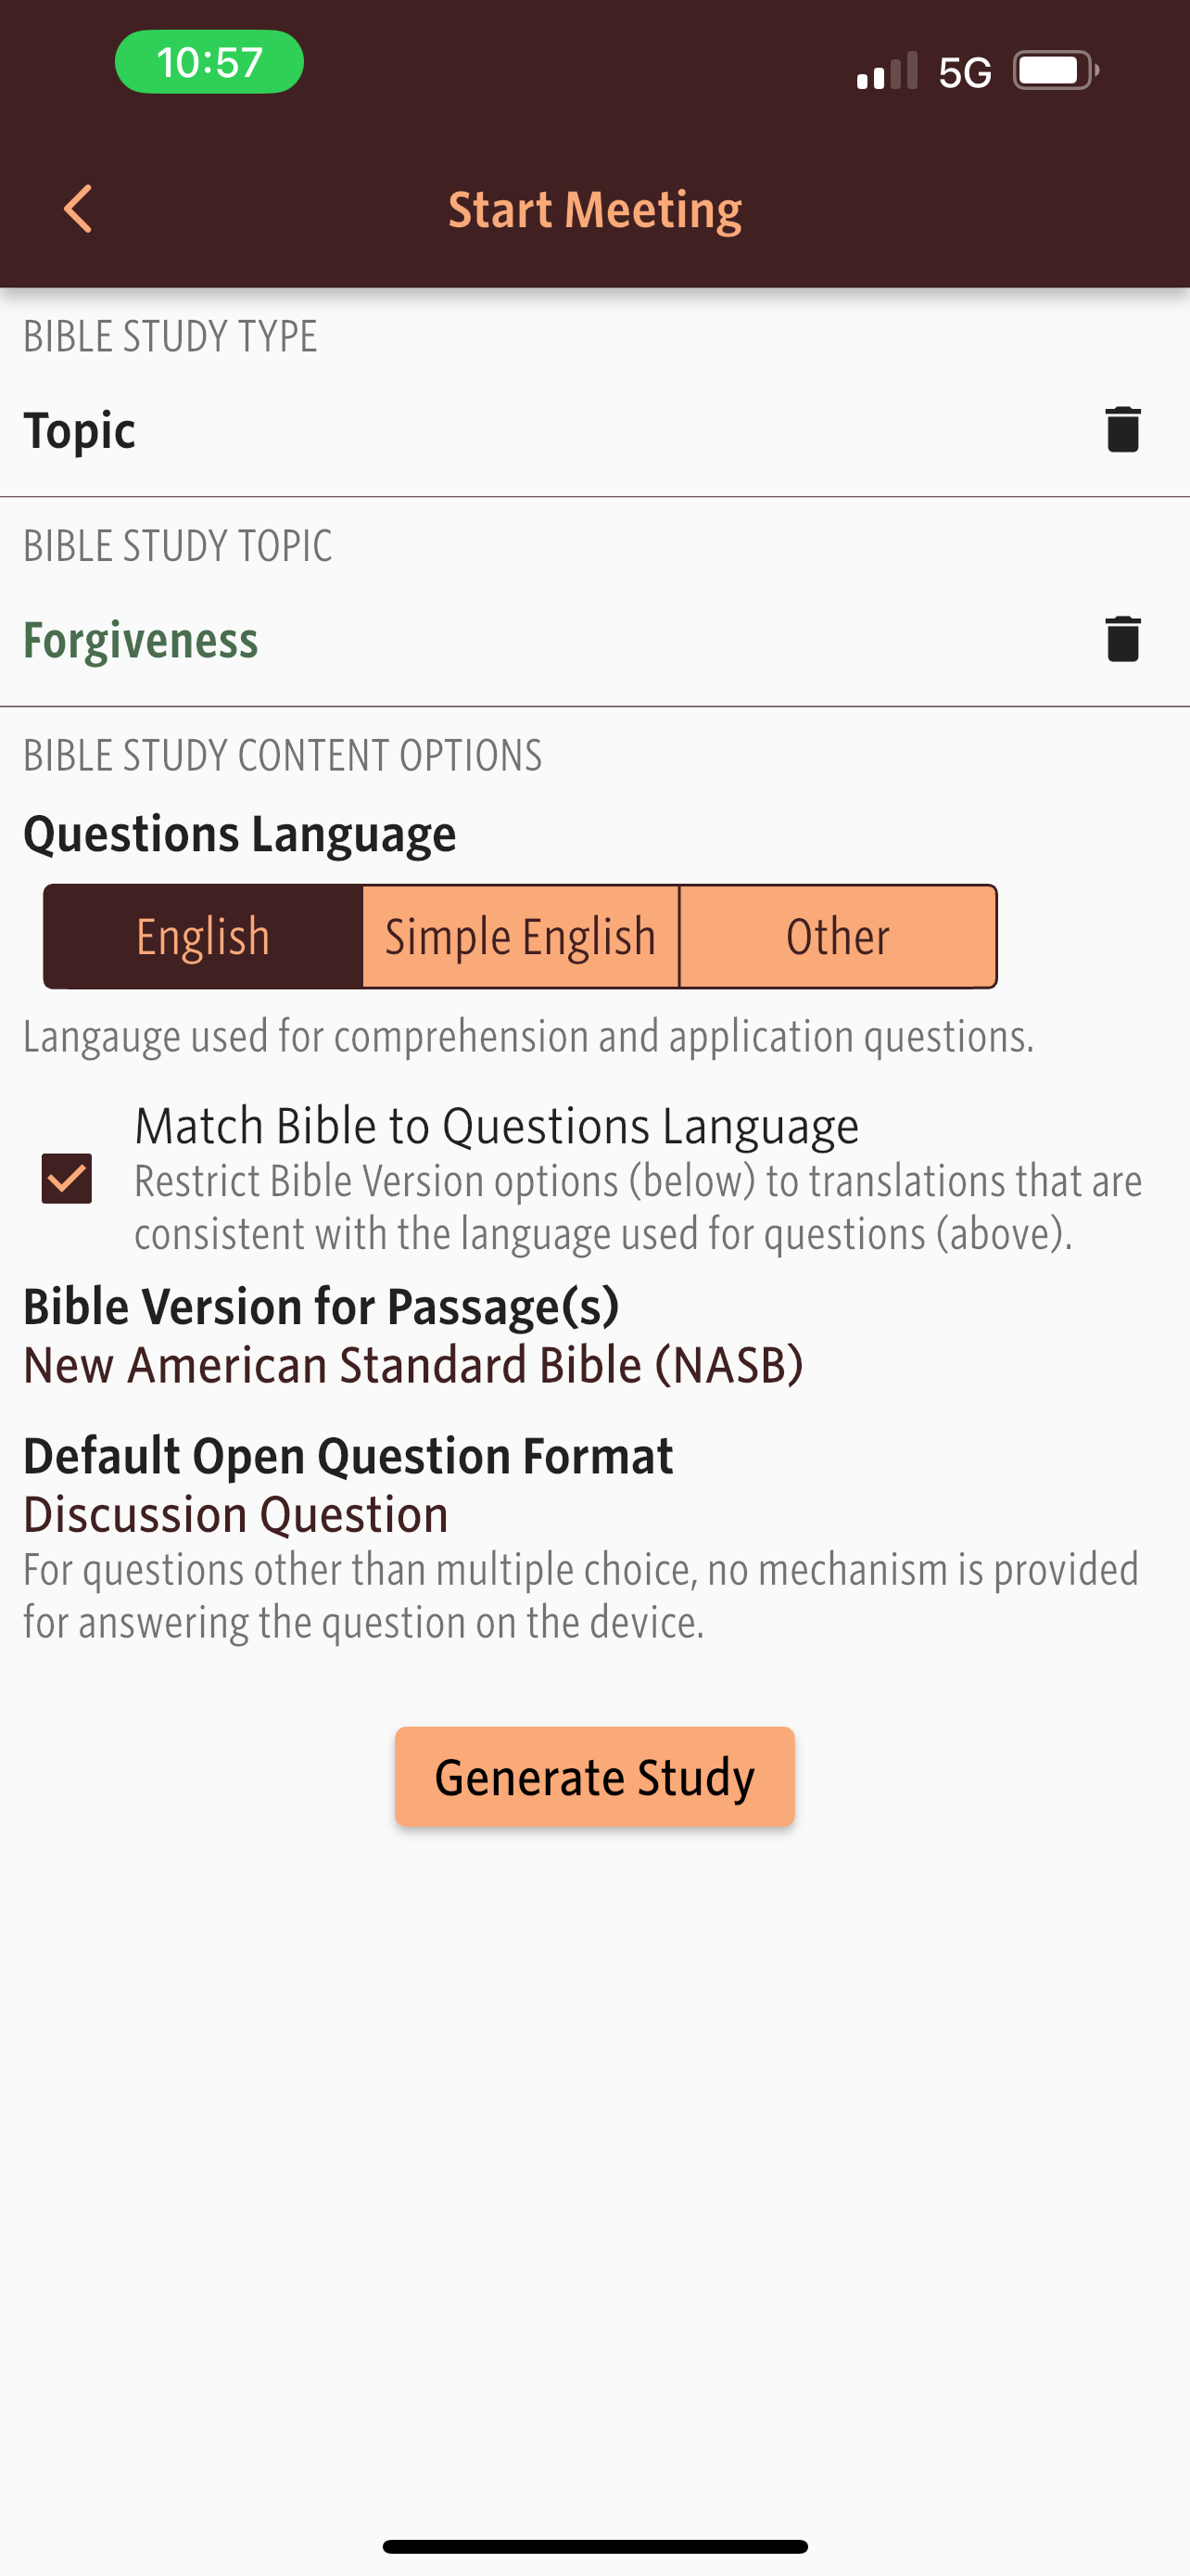Image resolution: width=1190 pixels, height=2576 pixels.
Task: Open the New American Standard Bible version selector
Action: (x=412, y=1366)
